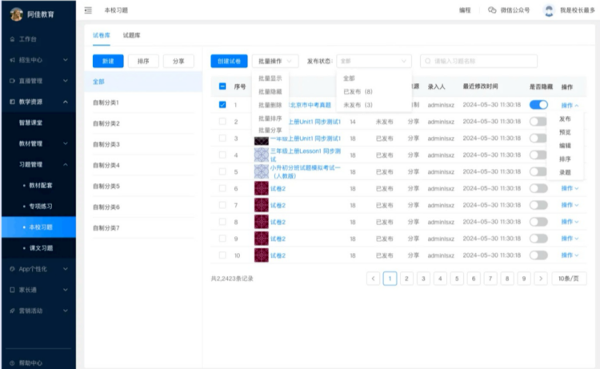This screenshot has width=600, height=369.
Task: Enable hidden toggle for row 6
Action: click(538, 188)
